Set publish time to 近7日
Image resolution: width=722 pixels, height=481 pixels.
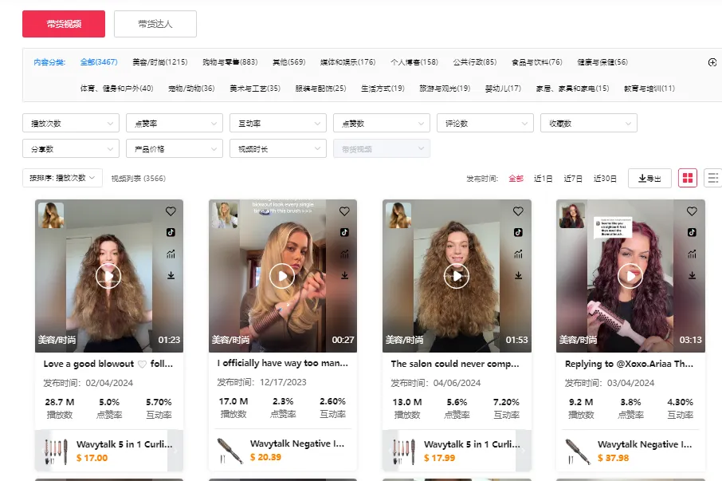[x=573, y=179]
